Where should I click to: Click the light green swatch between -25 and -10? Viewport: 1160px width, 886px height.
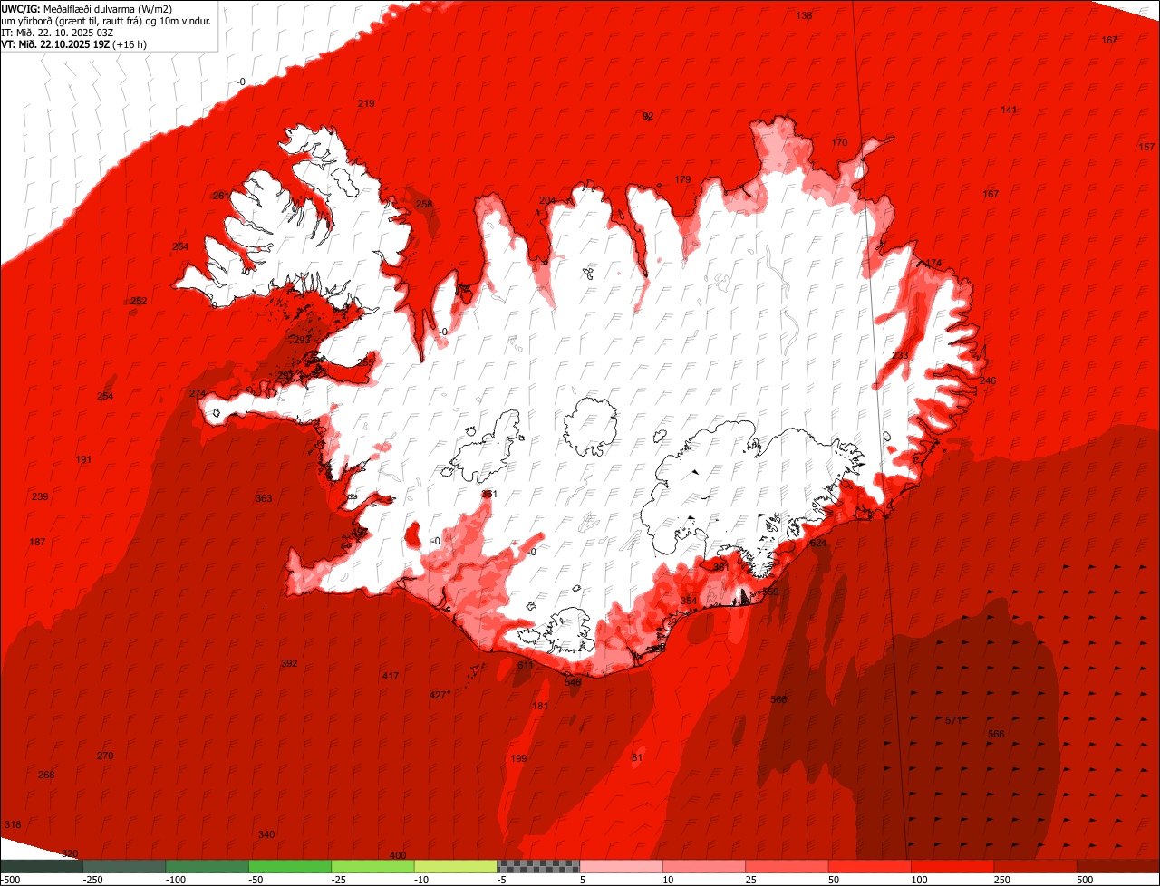click(x=373, y=866)
